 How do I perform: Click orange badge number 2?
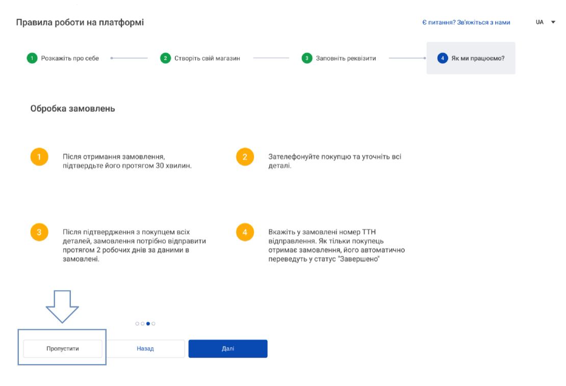click(245, 157)
